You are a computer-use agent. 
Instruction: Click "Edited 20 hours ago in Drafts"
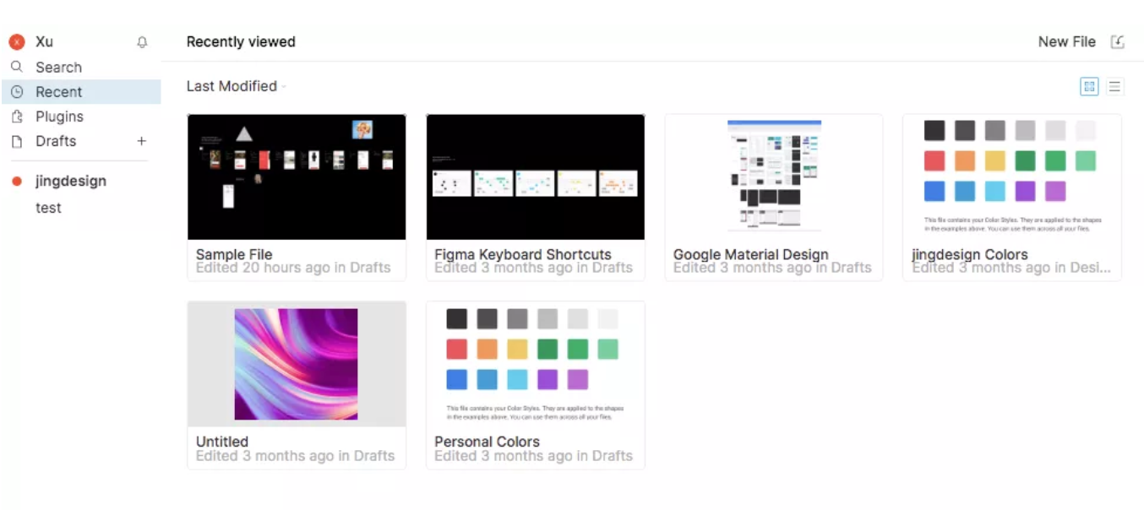[293, 268]
